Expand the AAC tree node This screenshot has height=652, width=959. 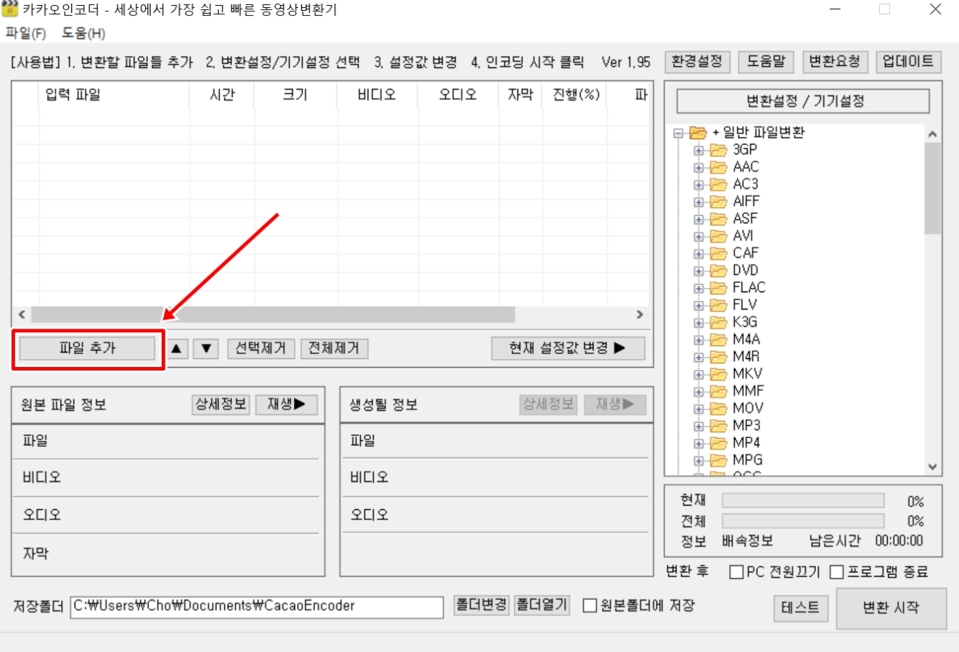coord(698,168)
